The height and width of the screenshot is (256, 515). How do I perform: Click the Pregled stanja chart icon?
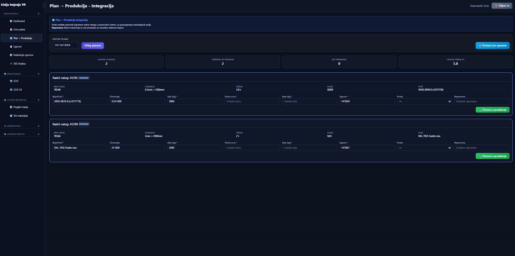point(11,107)
